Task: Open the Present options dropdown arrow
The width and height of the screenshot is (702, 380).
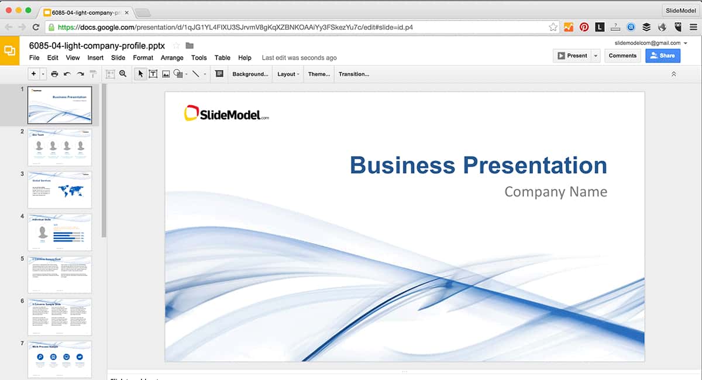Action: point(596,56)
